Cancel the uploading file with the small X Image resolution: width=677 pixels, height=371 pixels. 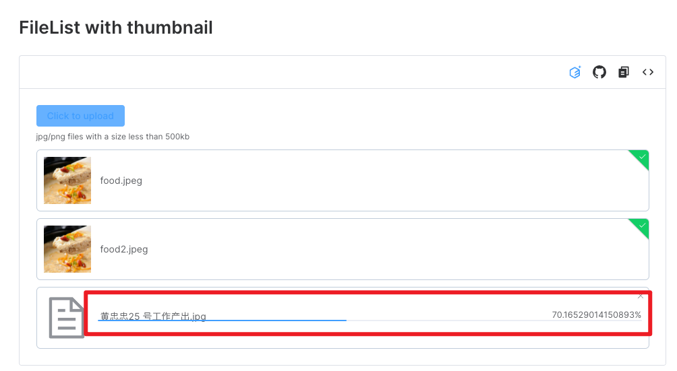pyautogui.click(x=641, y=296)
